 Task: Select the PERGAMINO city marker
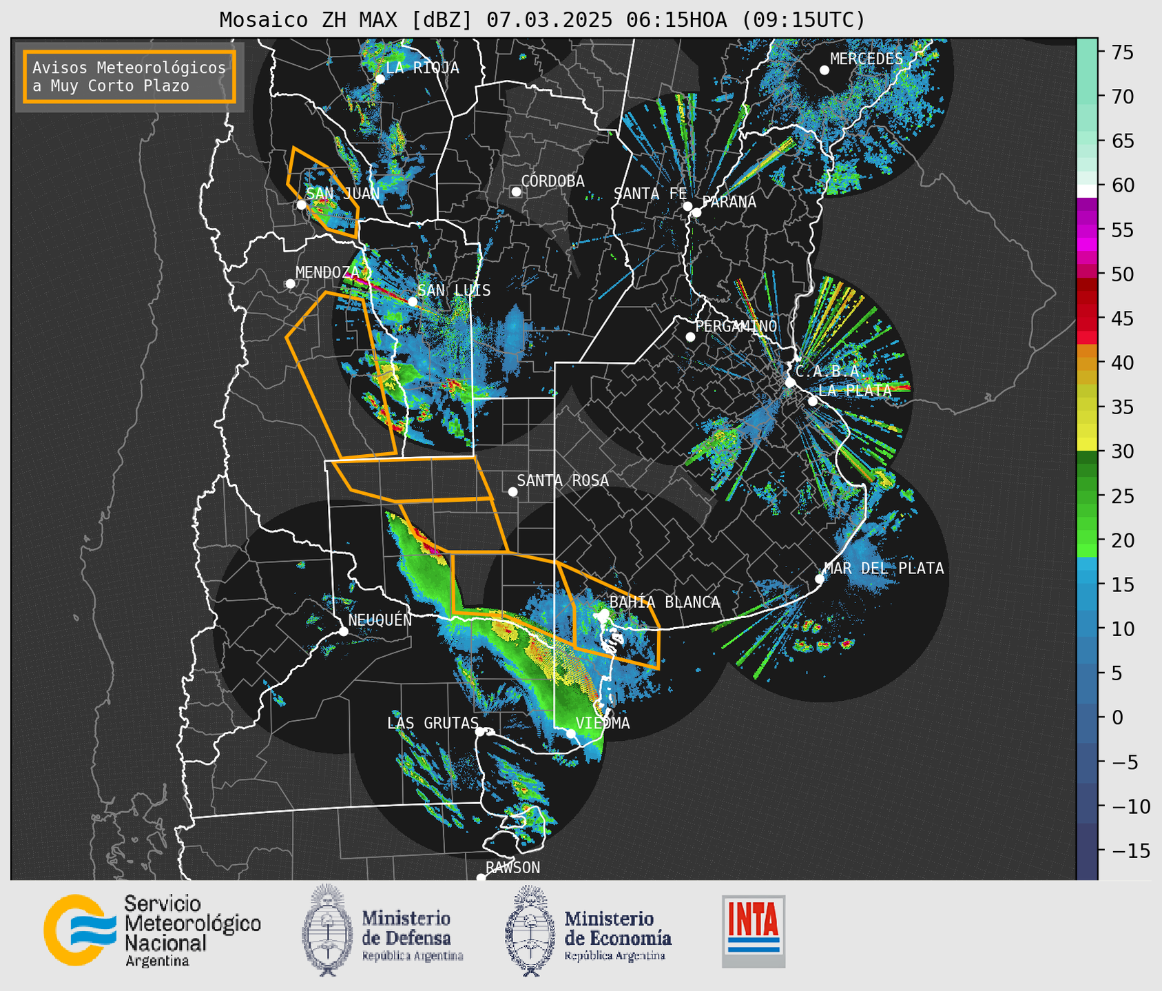[x=690, y=337]
